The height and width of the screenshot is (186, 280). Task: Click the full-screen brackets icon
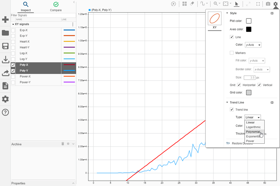tap(258, 4)
